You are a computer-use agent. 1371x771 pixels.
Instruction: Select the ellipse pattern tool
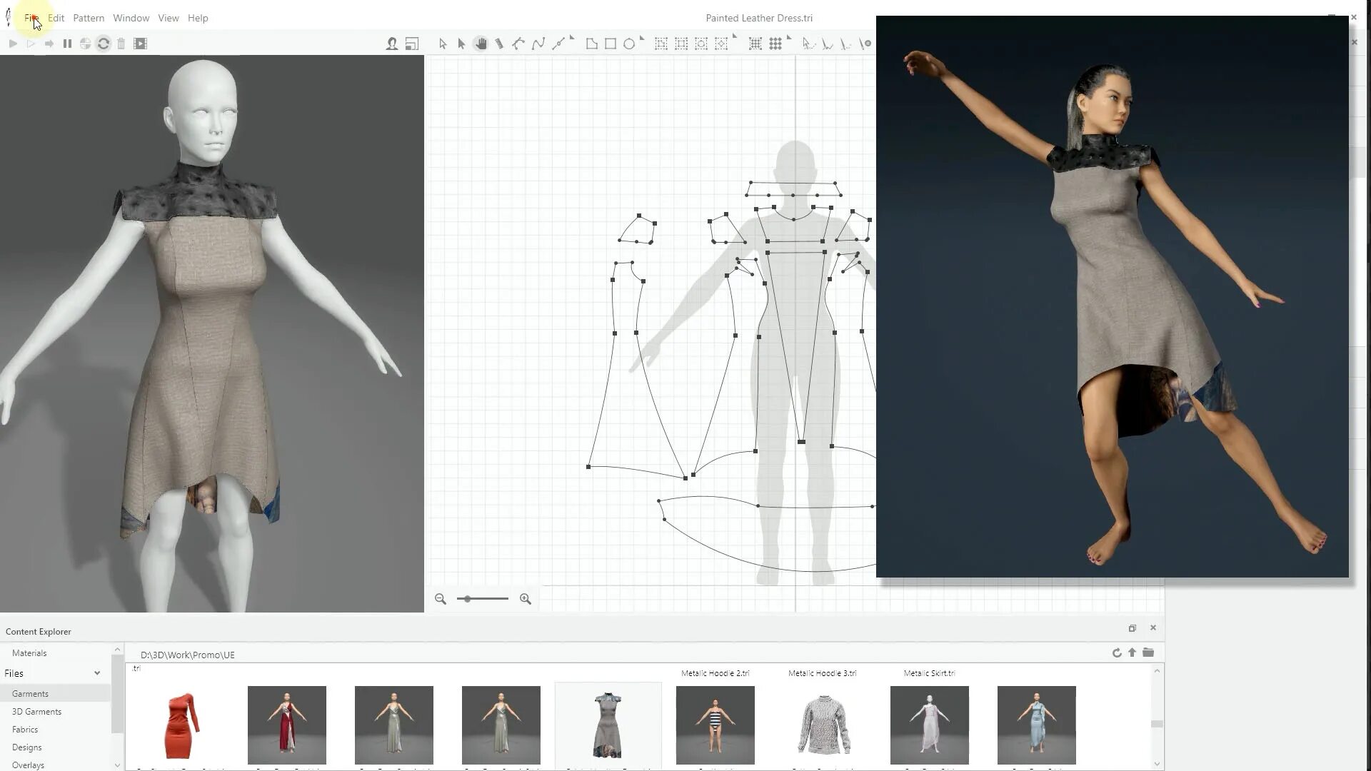coord(629,44)
